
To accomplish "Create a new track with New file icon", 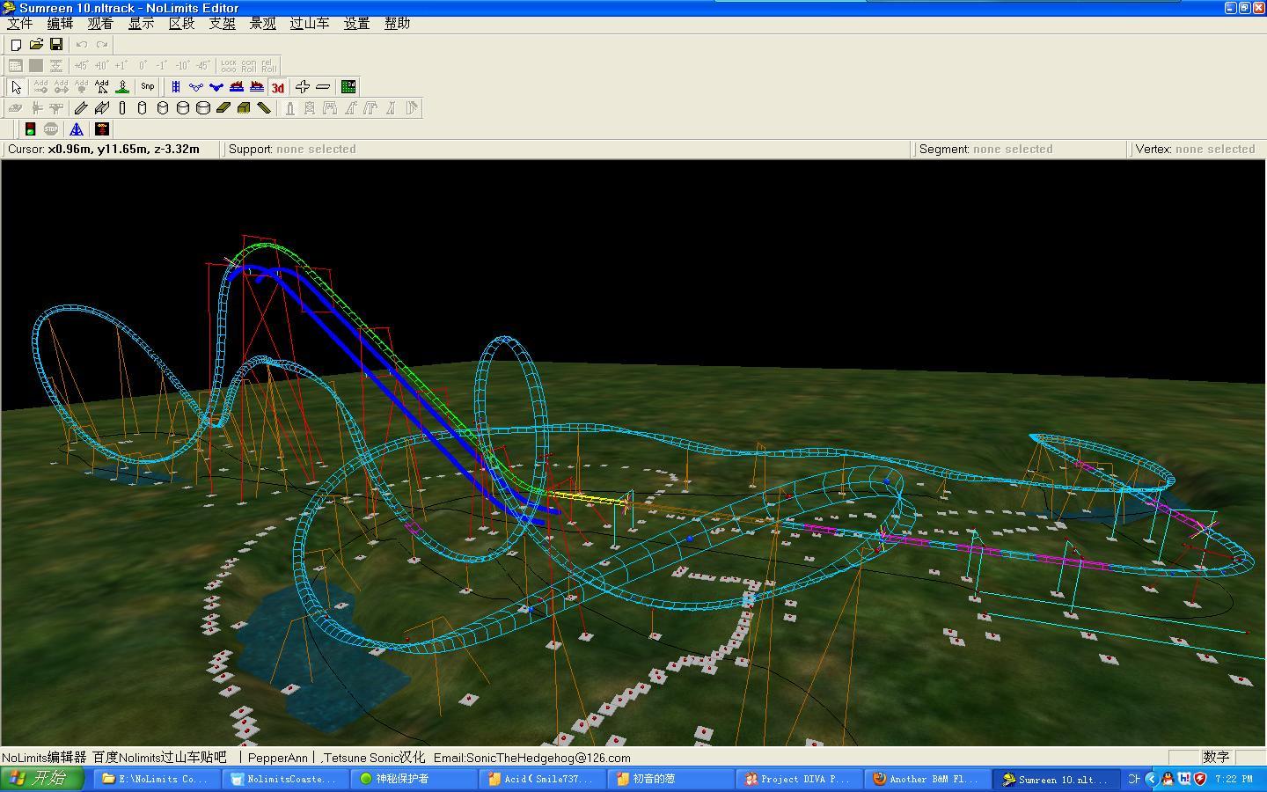I will [16, 44].
